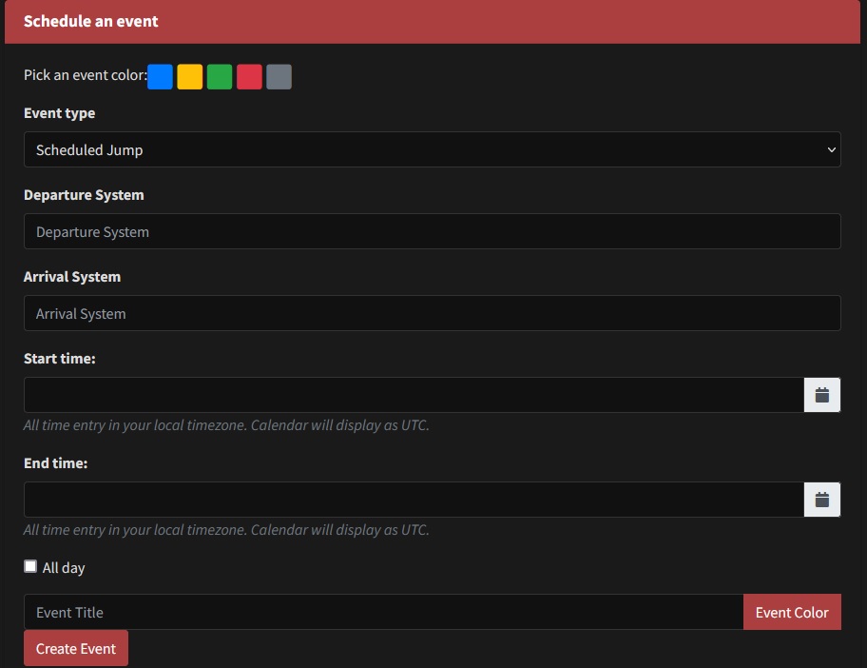867x668 pixels.
Task: Click the Event Color button
Action: click(792, 612)
